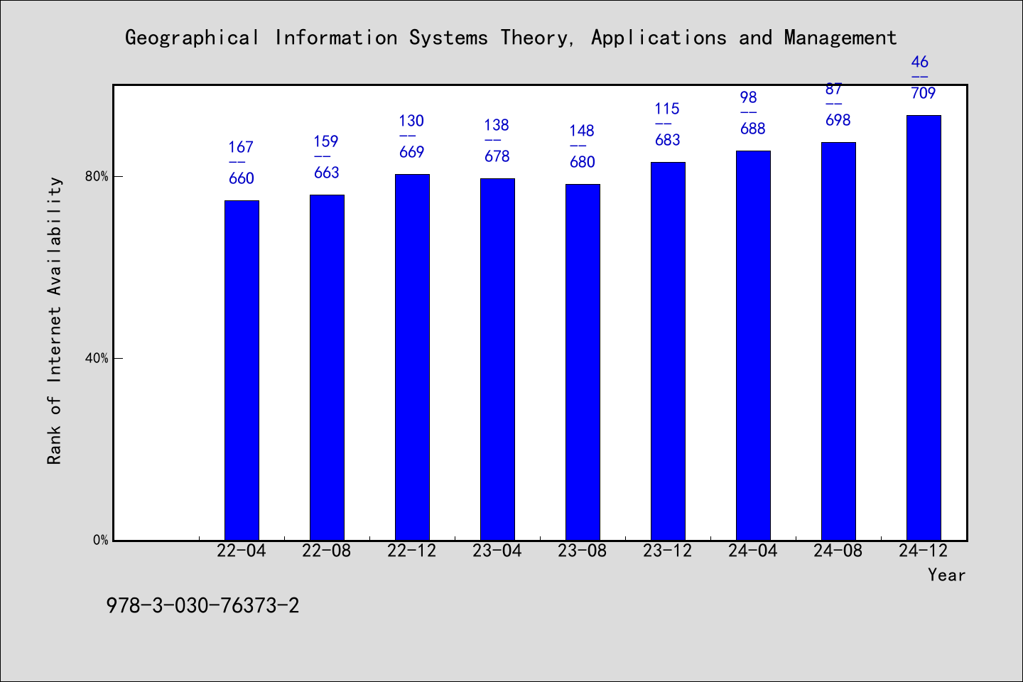Screen dimensions: 1023x682
Task: Click the total value 698 above 24-08
Action: click(838, 120)
